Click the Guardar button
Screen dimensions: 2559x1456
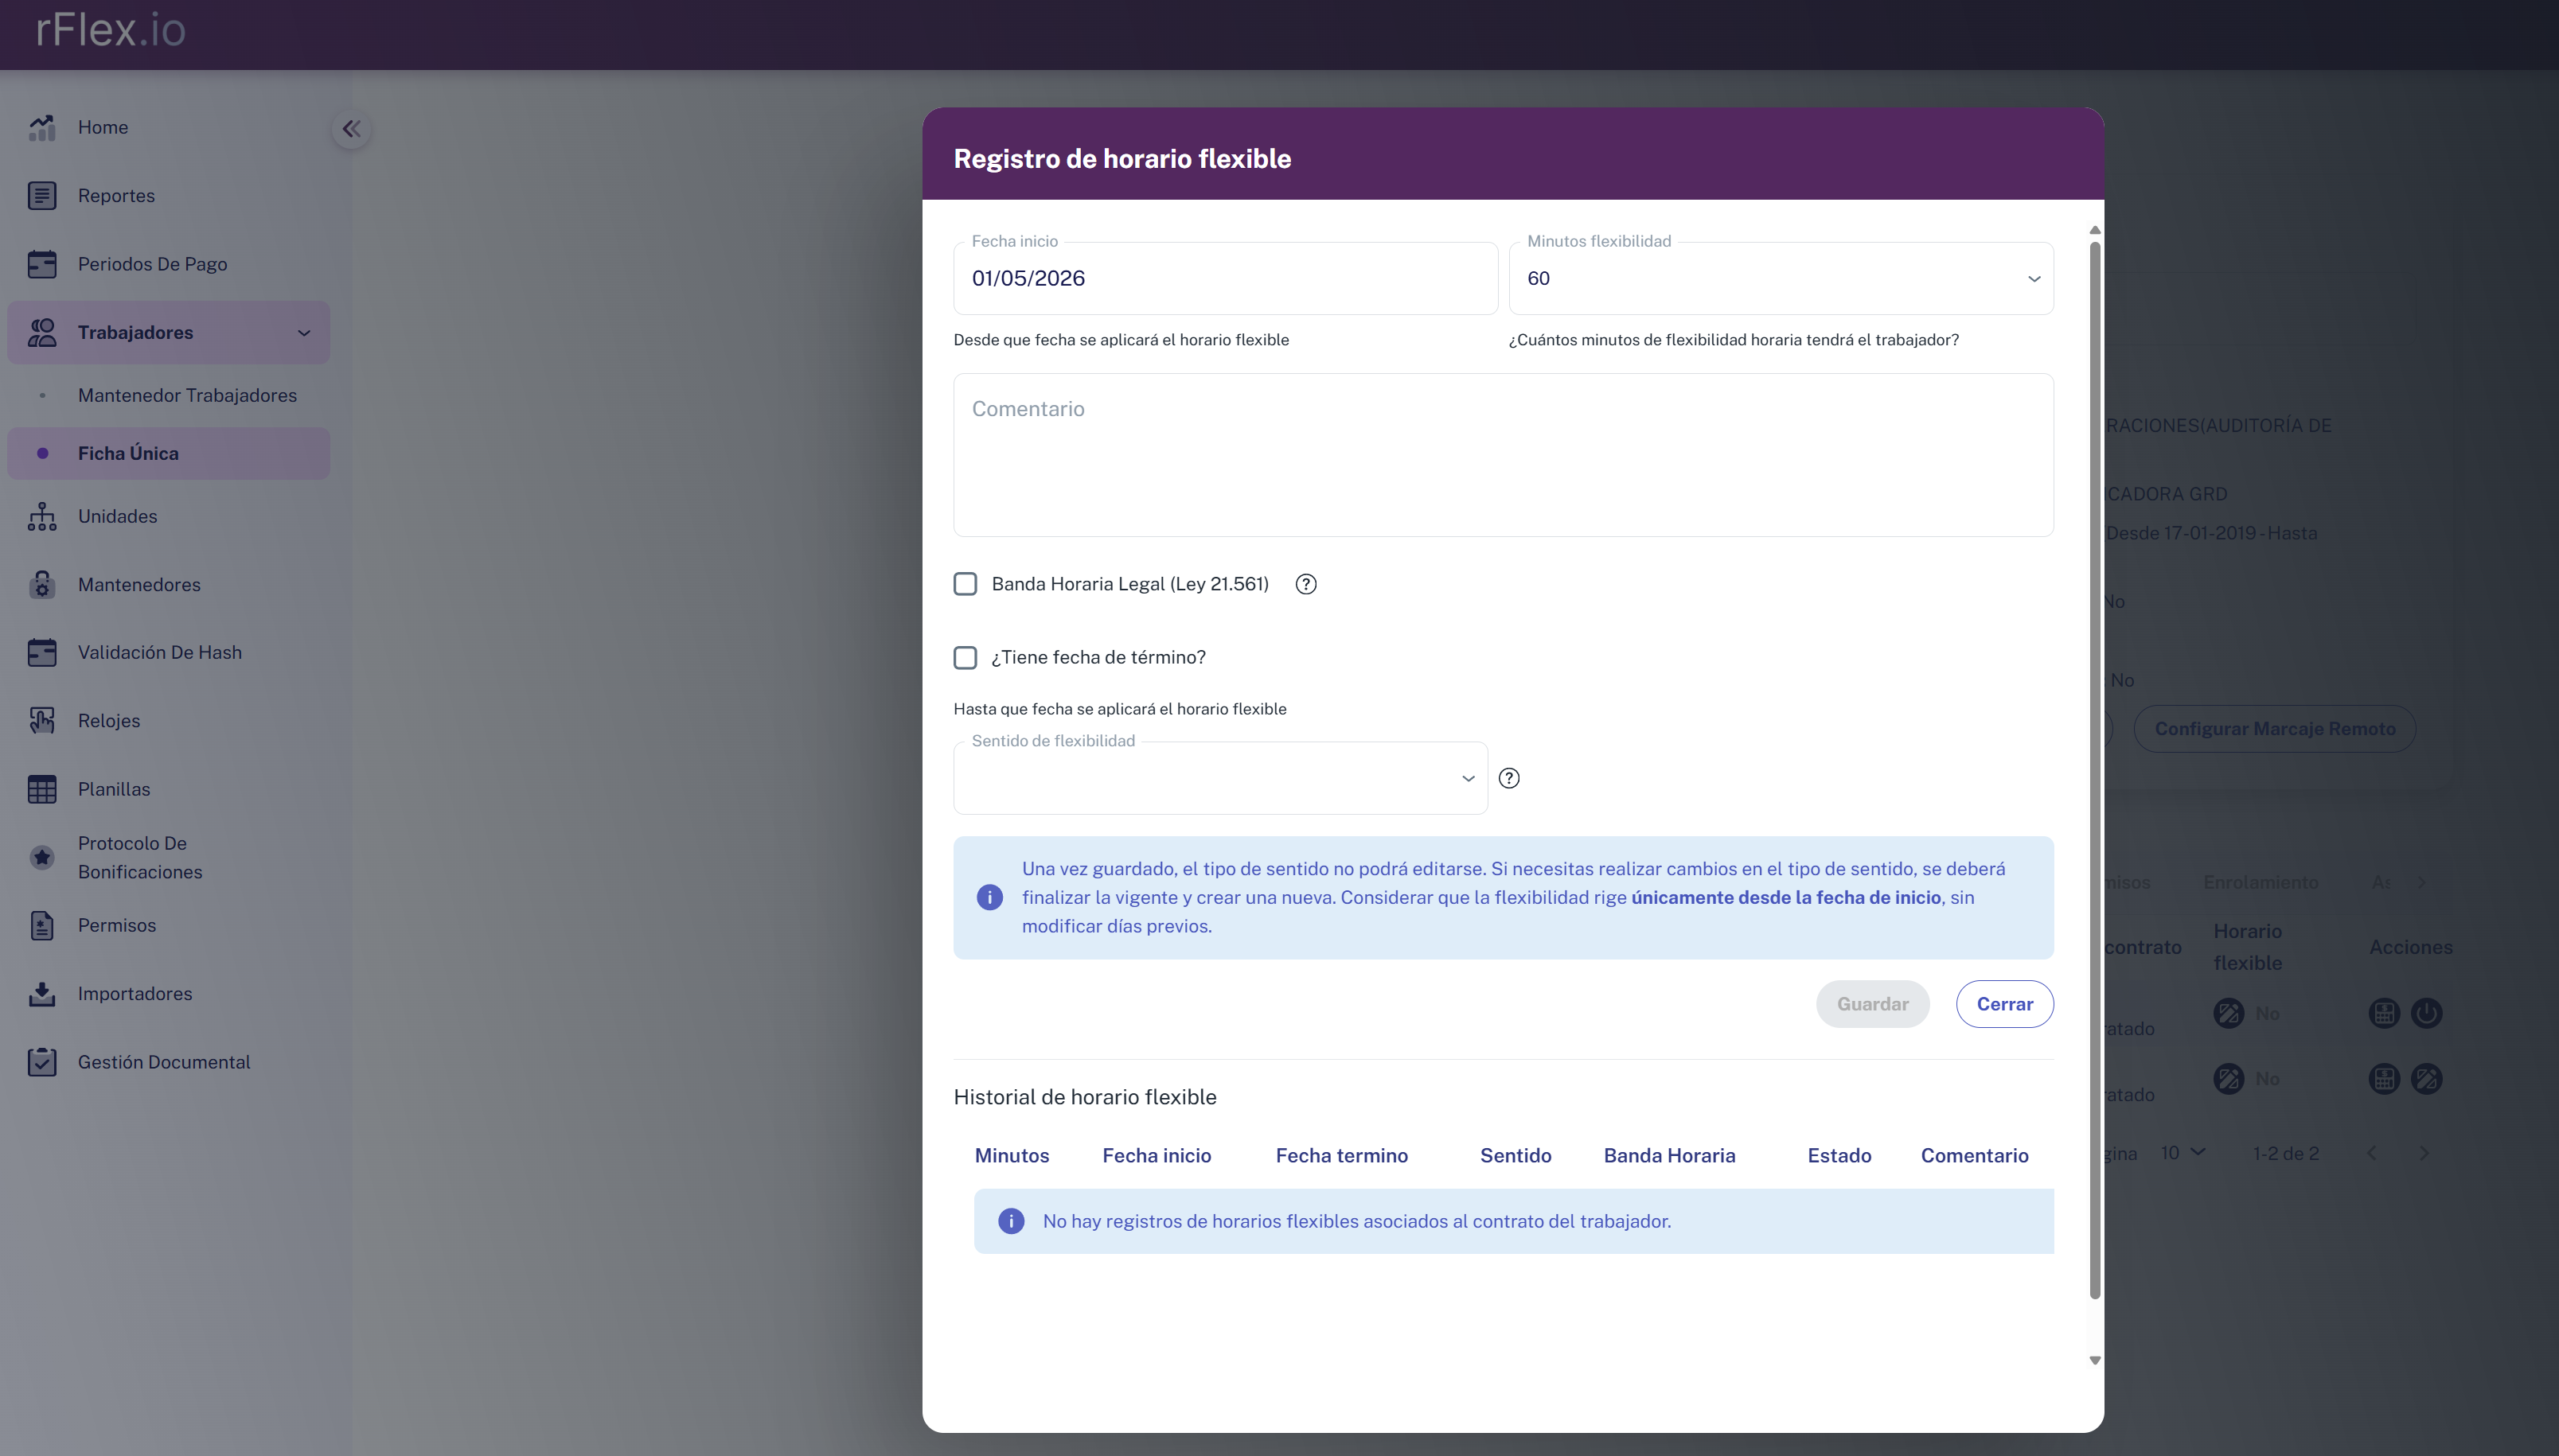1872,1004
